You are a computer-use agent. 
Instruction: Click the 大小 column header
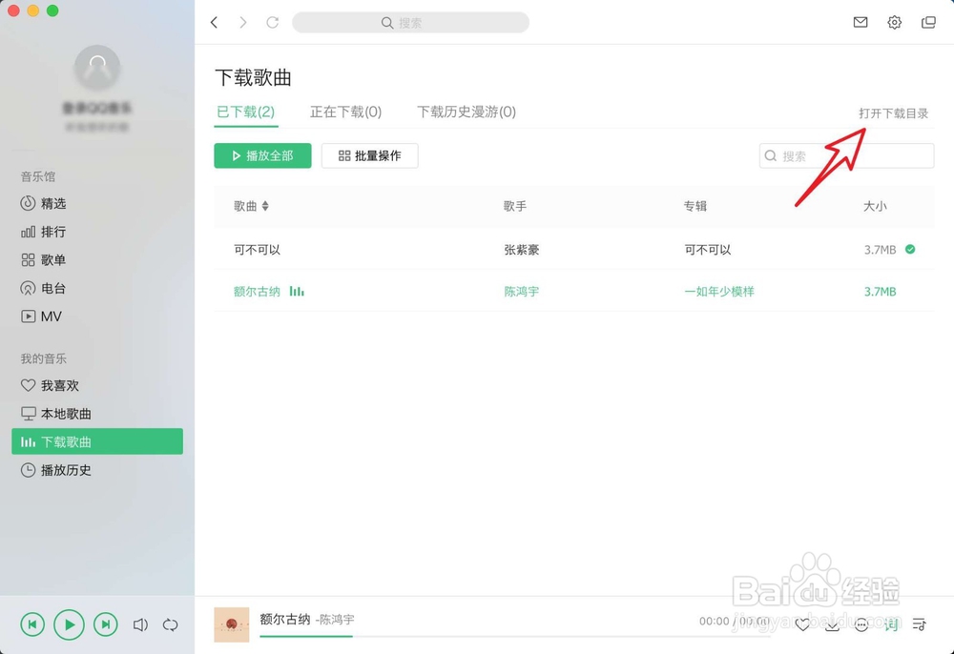(875, 206)
